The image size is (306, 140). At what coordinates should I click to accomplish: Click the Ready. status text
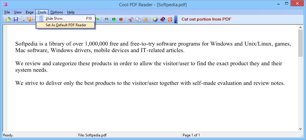[8, 135]
